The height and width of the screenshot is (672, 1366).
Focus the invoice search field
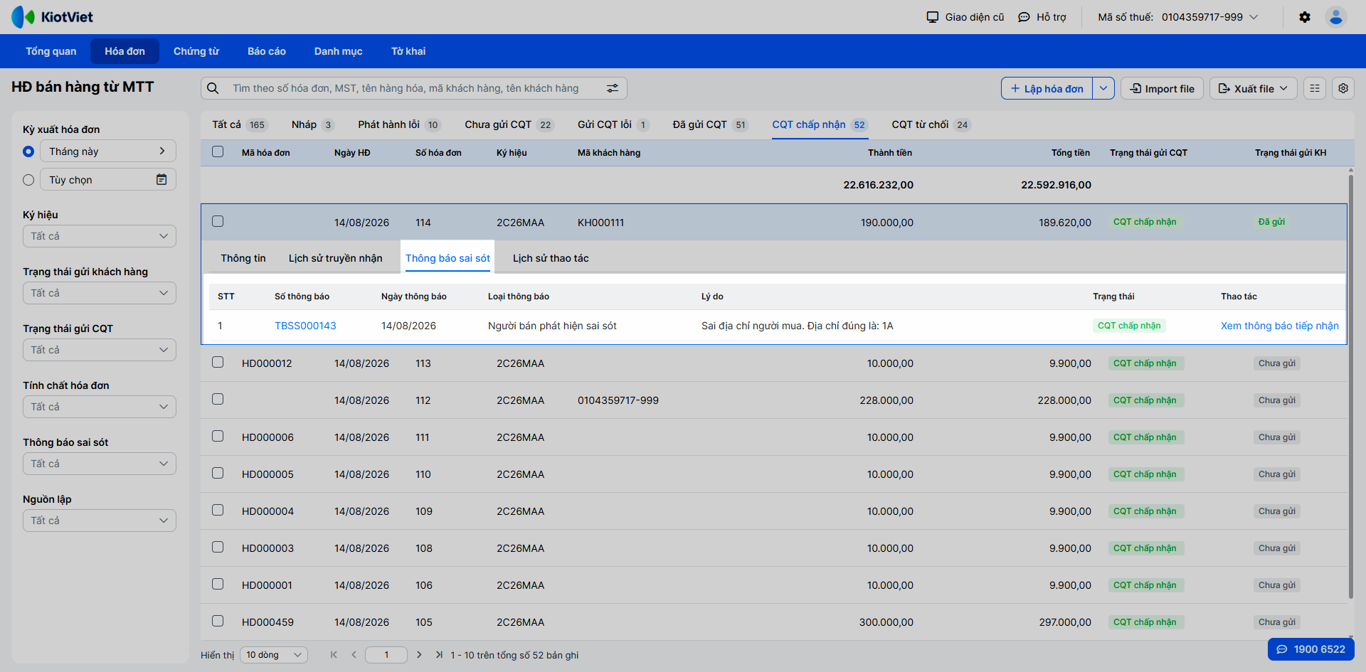coord(413,88)
